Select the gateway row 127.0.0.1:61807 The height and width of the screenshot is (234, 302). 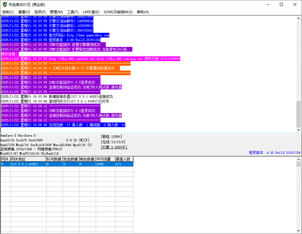tap(28, 164)
